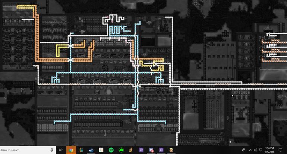Open the clock showing 1:16 PM

[269, 150]
